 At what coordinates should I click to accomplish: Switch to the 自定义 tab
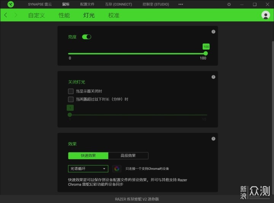point(37,15)
